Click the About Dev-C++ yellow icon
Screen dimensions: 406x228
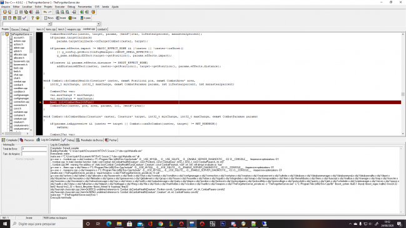37,18
